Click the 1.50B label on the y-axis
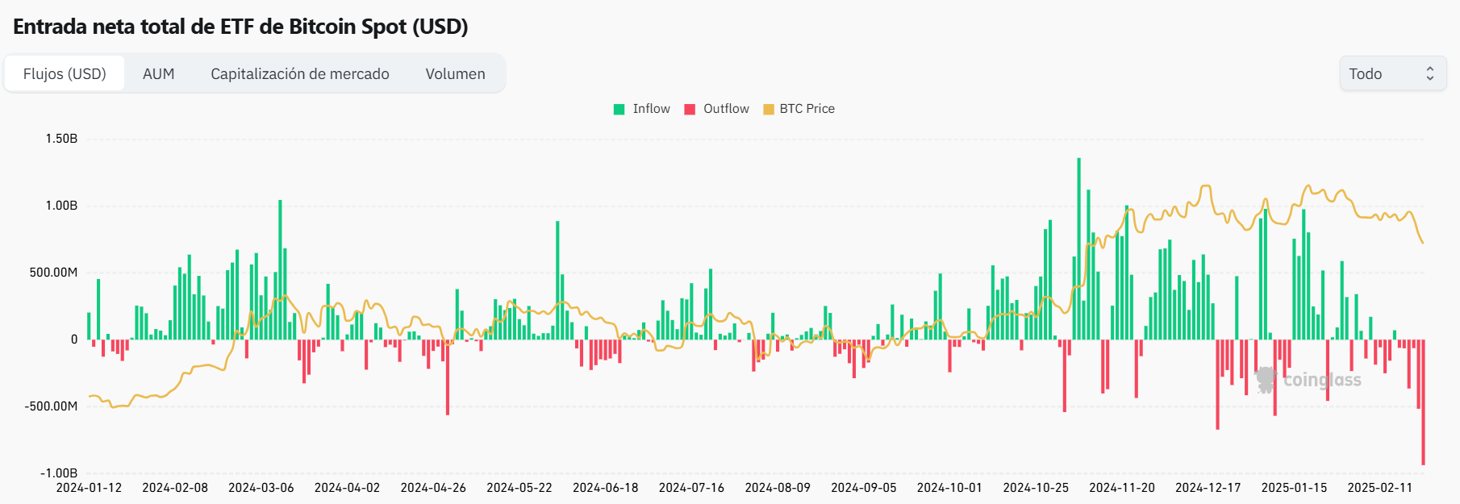 point(61,139)
